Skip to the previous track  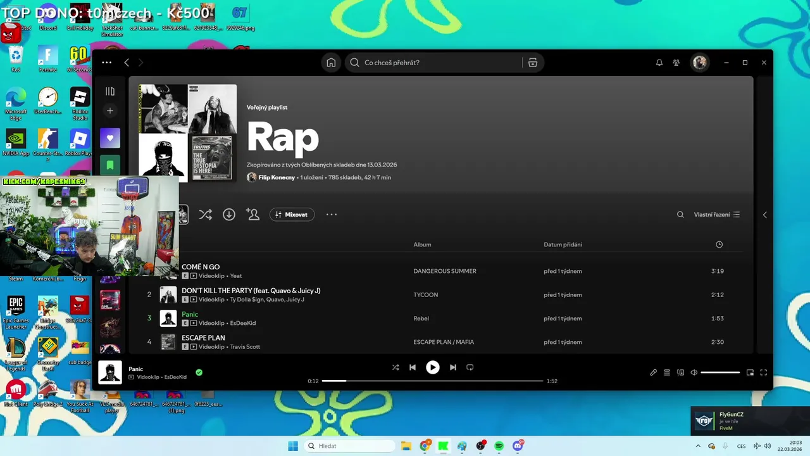coord(413,367)
